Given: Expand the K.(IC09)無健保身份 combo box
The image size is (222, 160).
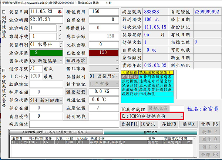Looking at the screenshot, I should coord(181,117).
